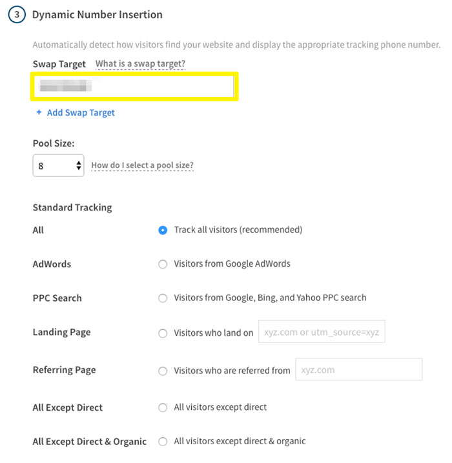The height and width of the screenshot is (463, 452).
Task: Click the Standard Tracking section heading
Action: (72, 207)
